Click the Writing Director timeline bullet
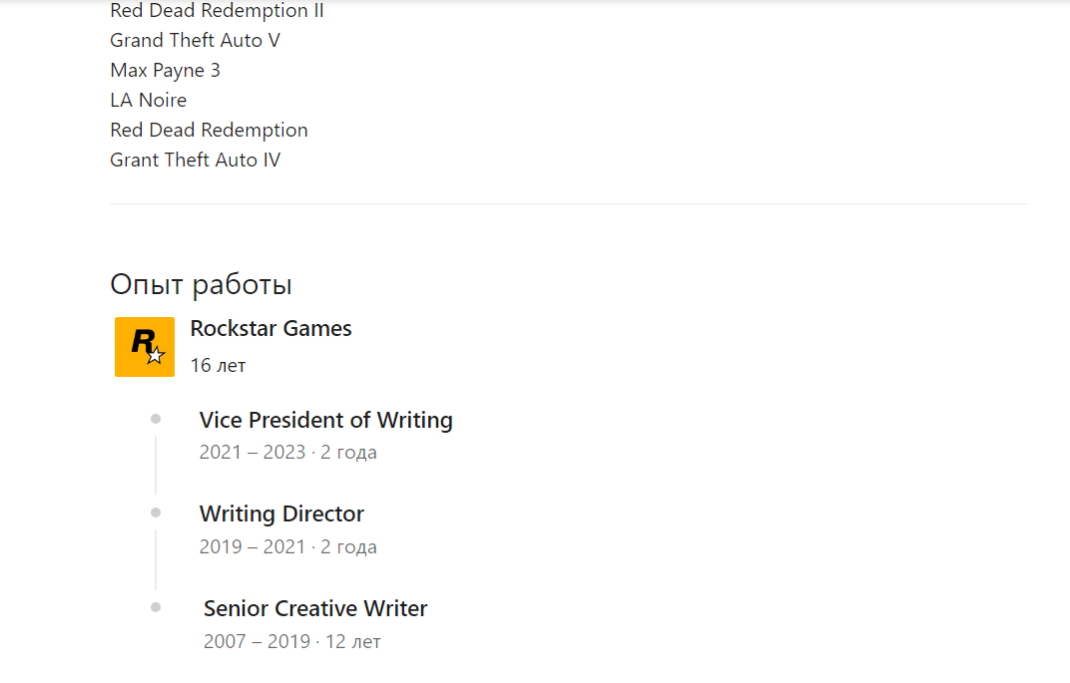1070x683 pixels. click(156, 512)
